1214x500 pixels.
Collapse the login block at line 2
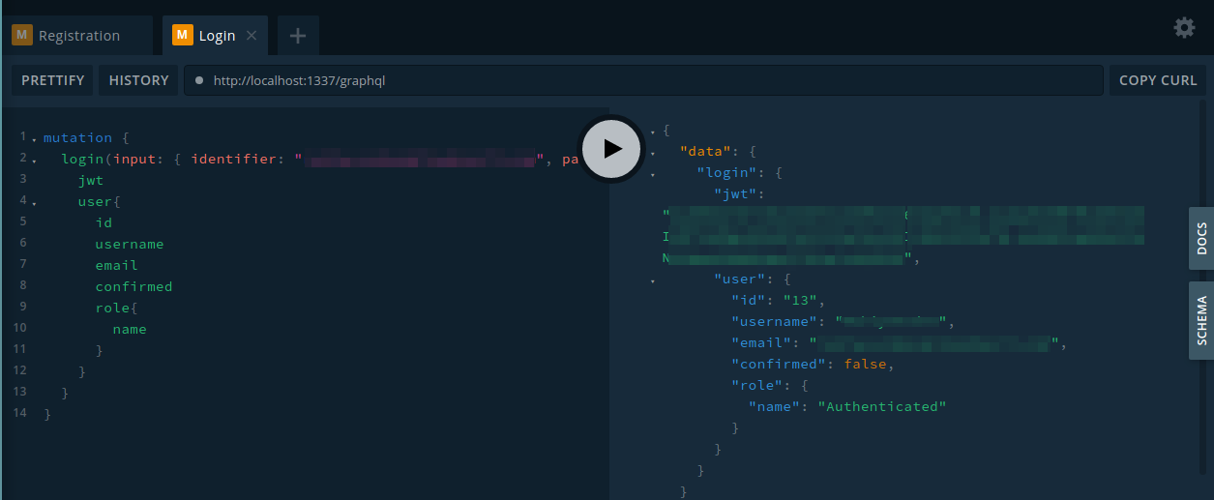click(35, 161)
